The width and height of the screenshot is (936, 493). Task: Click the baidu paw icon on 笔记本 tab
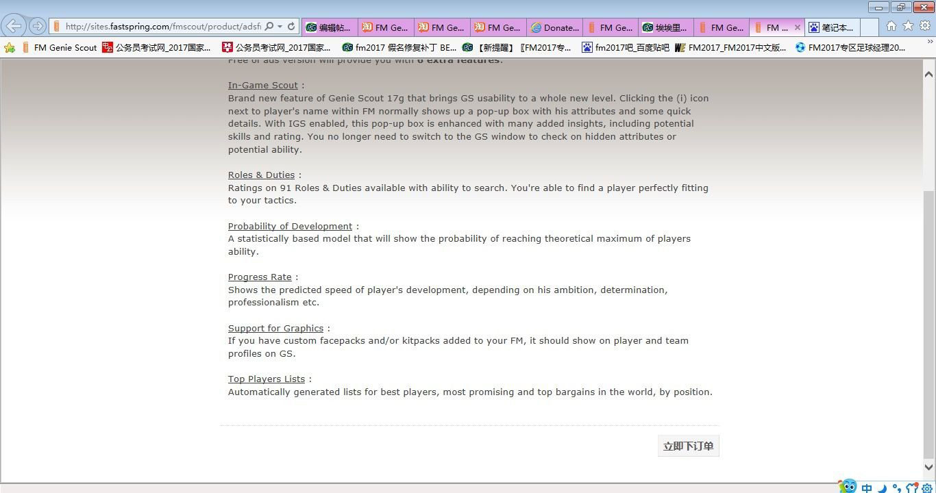pyautogui.click(x=813, y=27)
